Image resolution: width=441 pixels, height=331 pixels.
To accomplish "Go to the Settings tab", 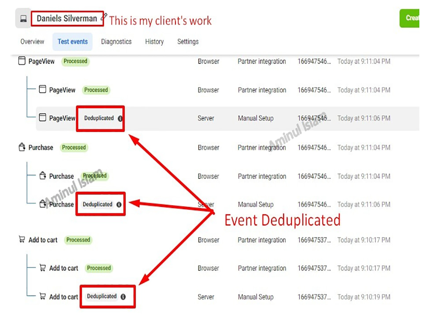I will click(x=188, y=41).
